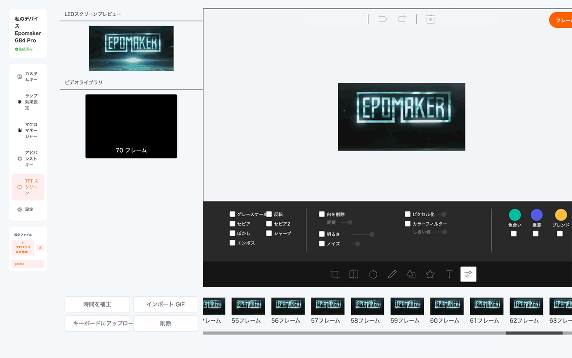Select the 58フレーム thumbnail
This screenshot has height=358, width=572.
pos(367,307)
